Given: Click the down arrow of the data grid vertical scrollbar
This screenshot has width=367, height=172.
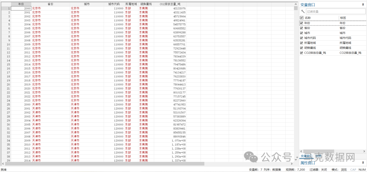Looking at the screenshot, I should click(296, 159).
